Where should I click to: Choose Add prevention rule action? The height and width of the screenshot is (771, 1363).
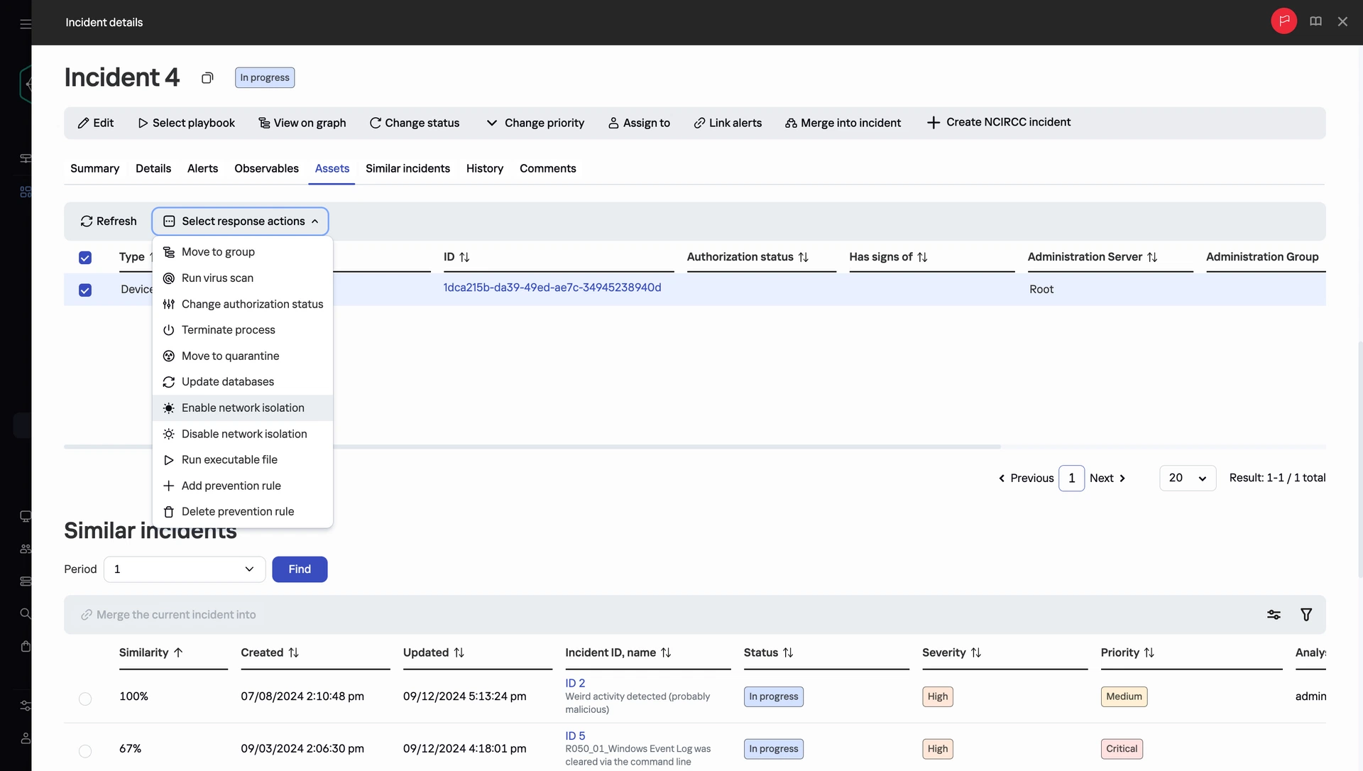243,486
